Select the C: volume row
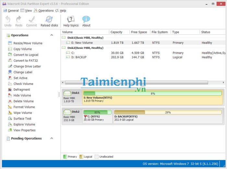This screenshot has width=227, height=169. point(143,53)
